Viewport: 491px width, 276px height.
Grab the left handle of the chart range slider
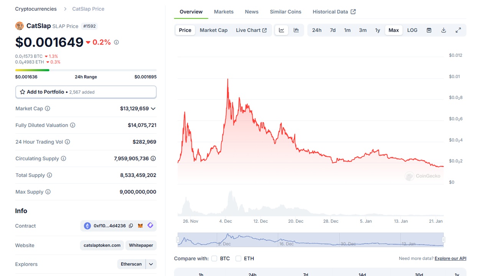(178, 240)
